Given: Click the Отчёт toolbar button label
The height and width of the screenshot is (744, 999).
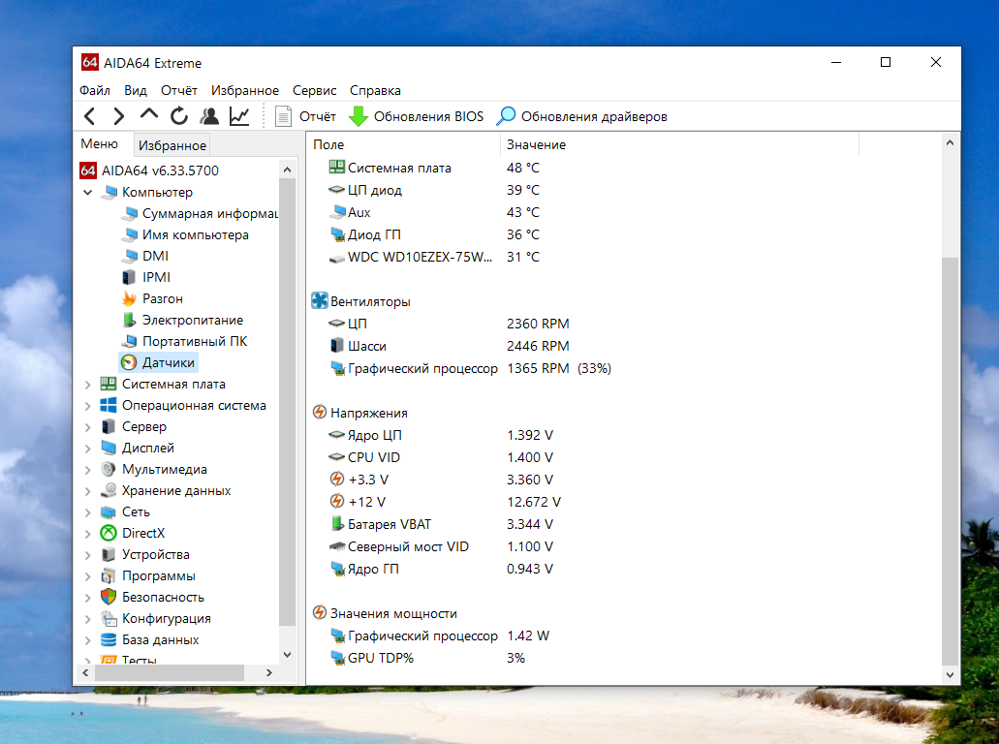Looking at the screenshot, I should (x=317, y=116).
